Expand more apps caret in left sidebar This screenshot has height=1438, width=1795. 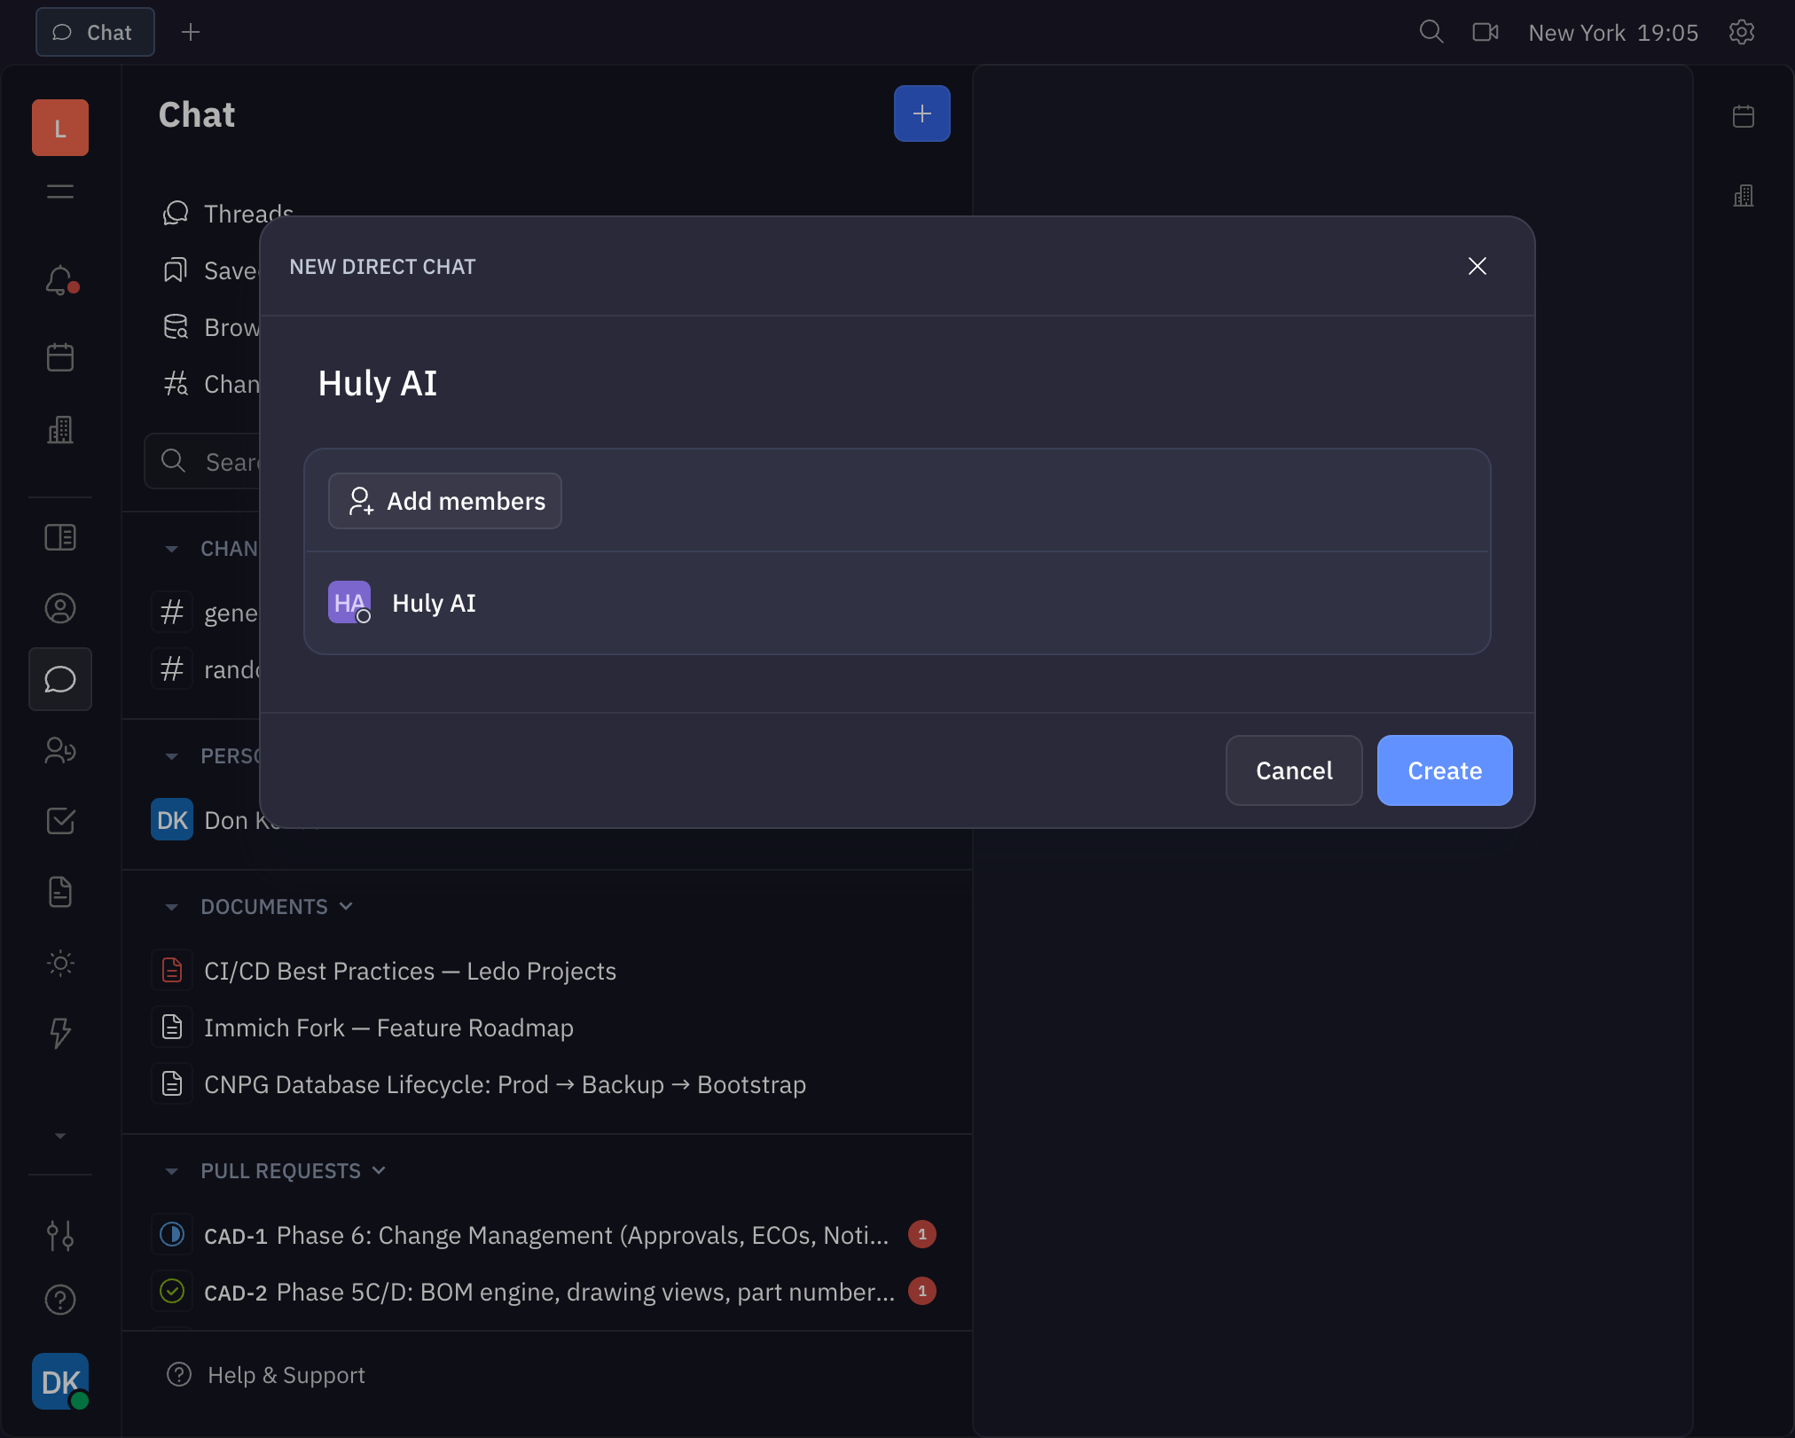tap(59, 1136)
